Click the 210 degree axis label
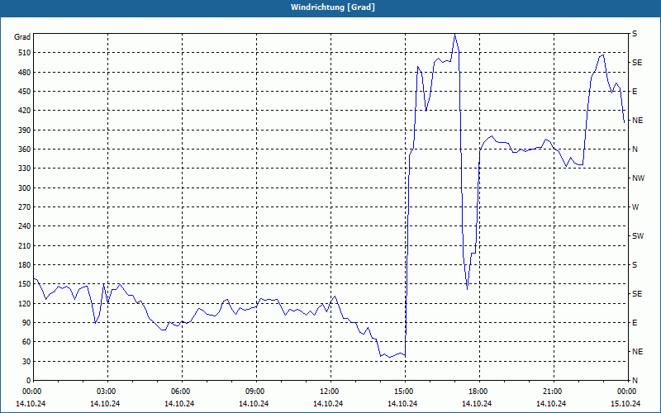Image resolution: width=661 pixels, height=413 pixels. click(25, 245)
